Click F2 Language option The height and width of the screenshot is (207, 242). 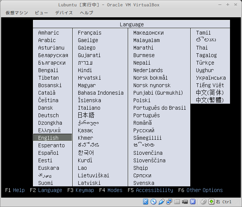46,190
